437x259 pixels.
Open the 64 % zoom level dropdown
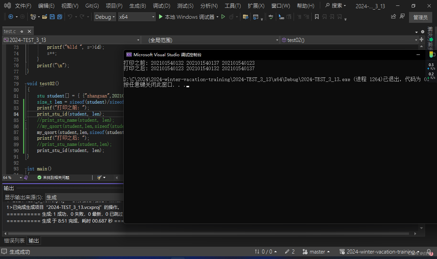coord(12,178)
